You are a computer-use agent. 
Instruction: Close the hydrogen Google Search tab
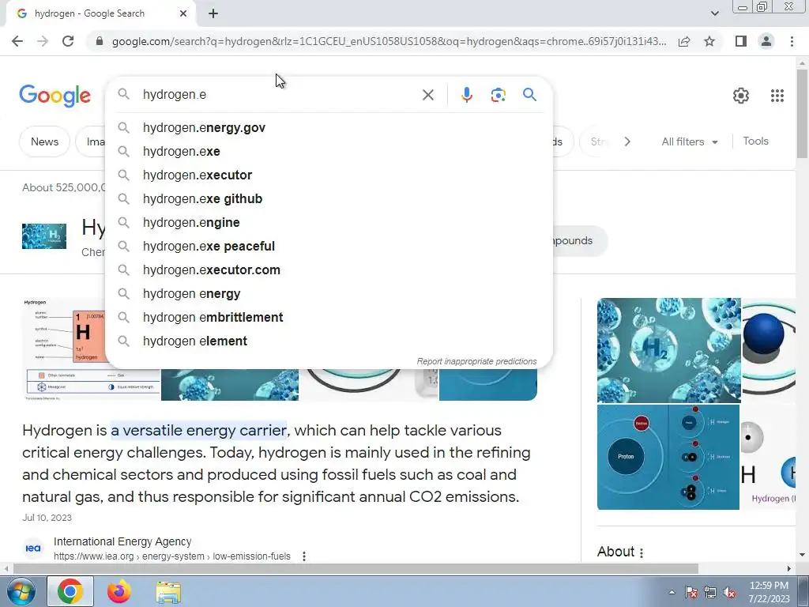point(183,14)
